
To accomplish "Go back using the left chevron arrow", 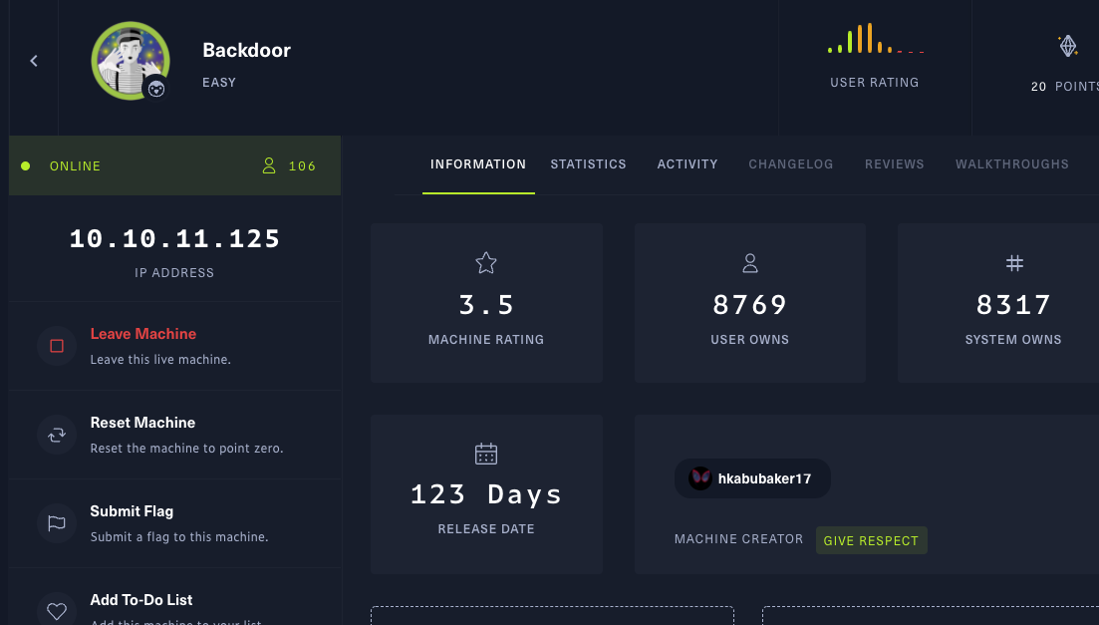I will click(x=34, y=61).
